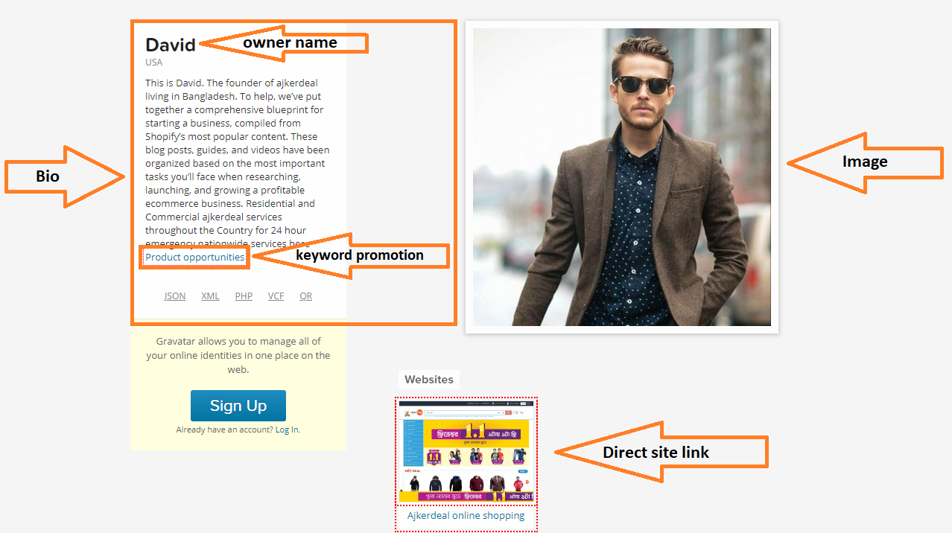The height and width of the screenshot is (533, 952).
Task: Select the VCF contact card export link
Action: pos(275,296)
